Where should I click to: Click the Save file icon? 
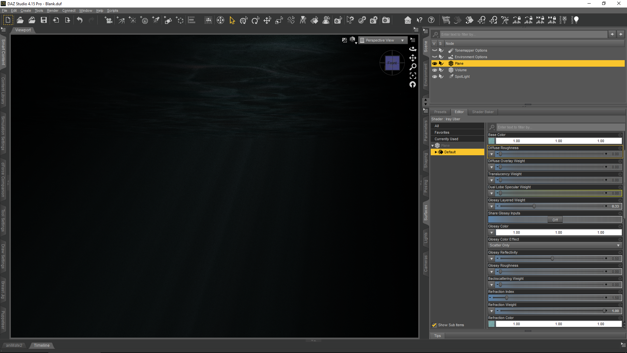point(43,20)
